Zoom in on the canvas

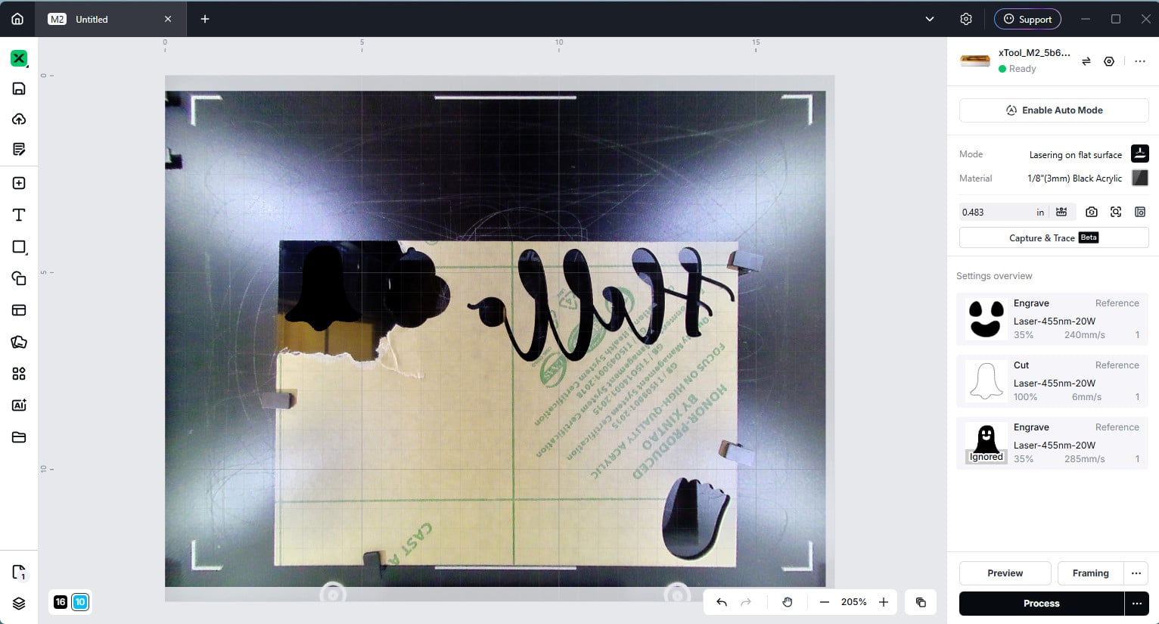point(884,602)
